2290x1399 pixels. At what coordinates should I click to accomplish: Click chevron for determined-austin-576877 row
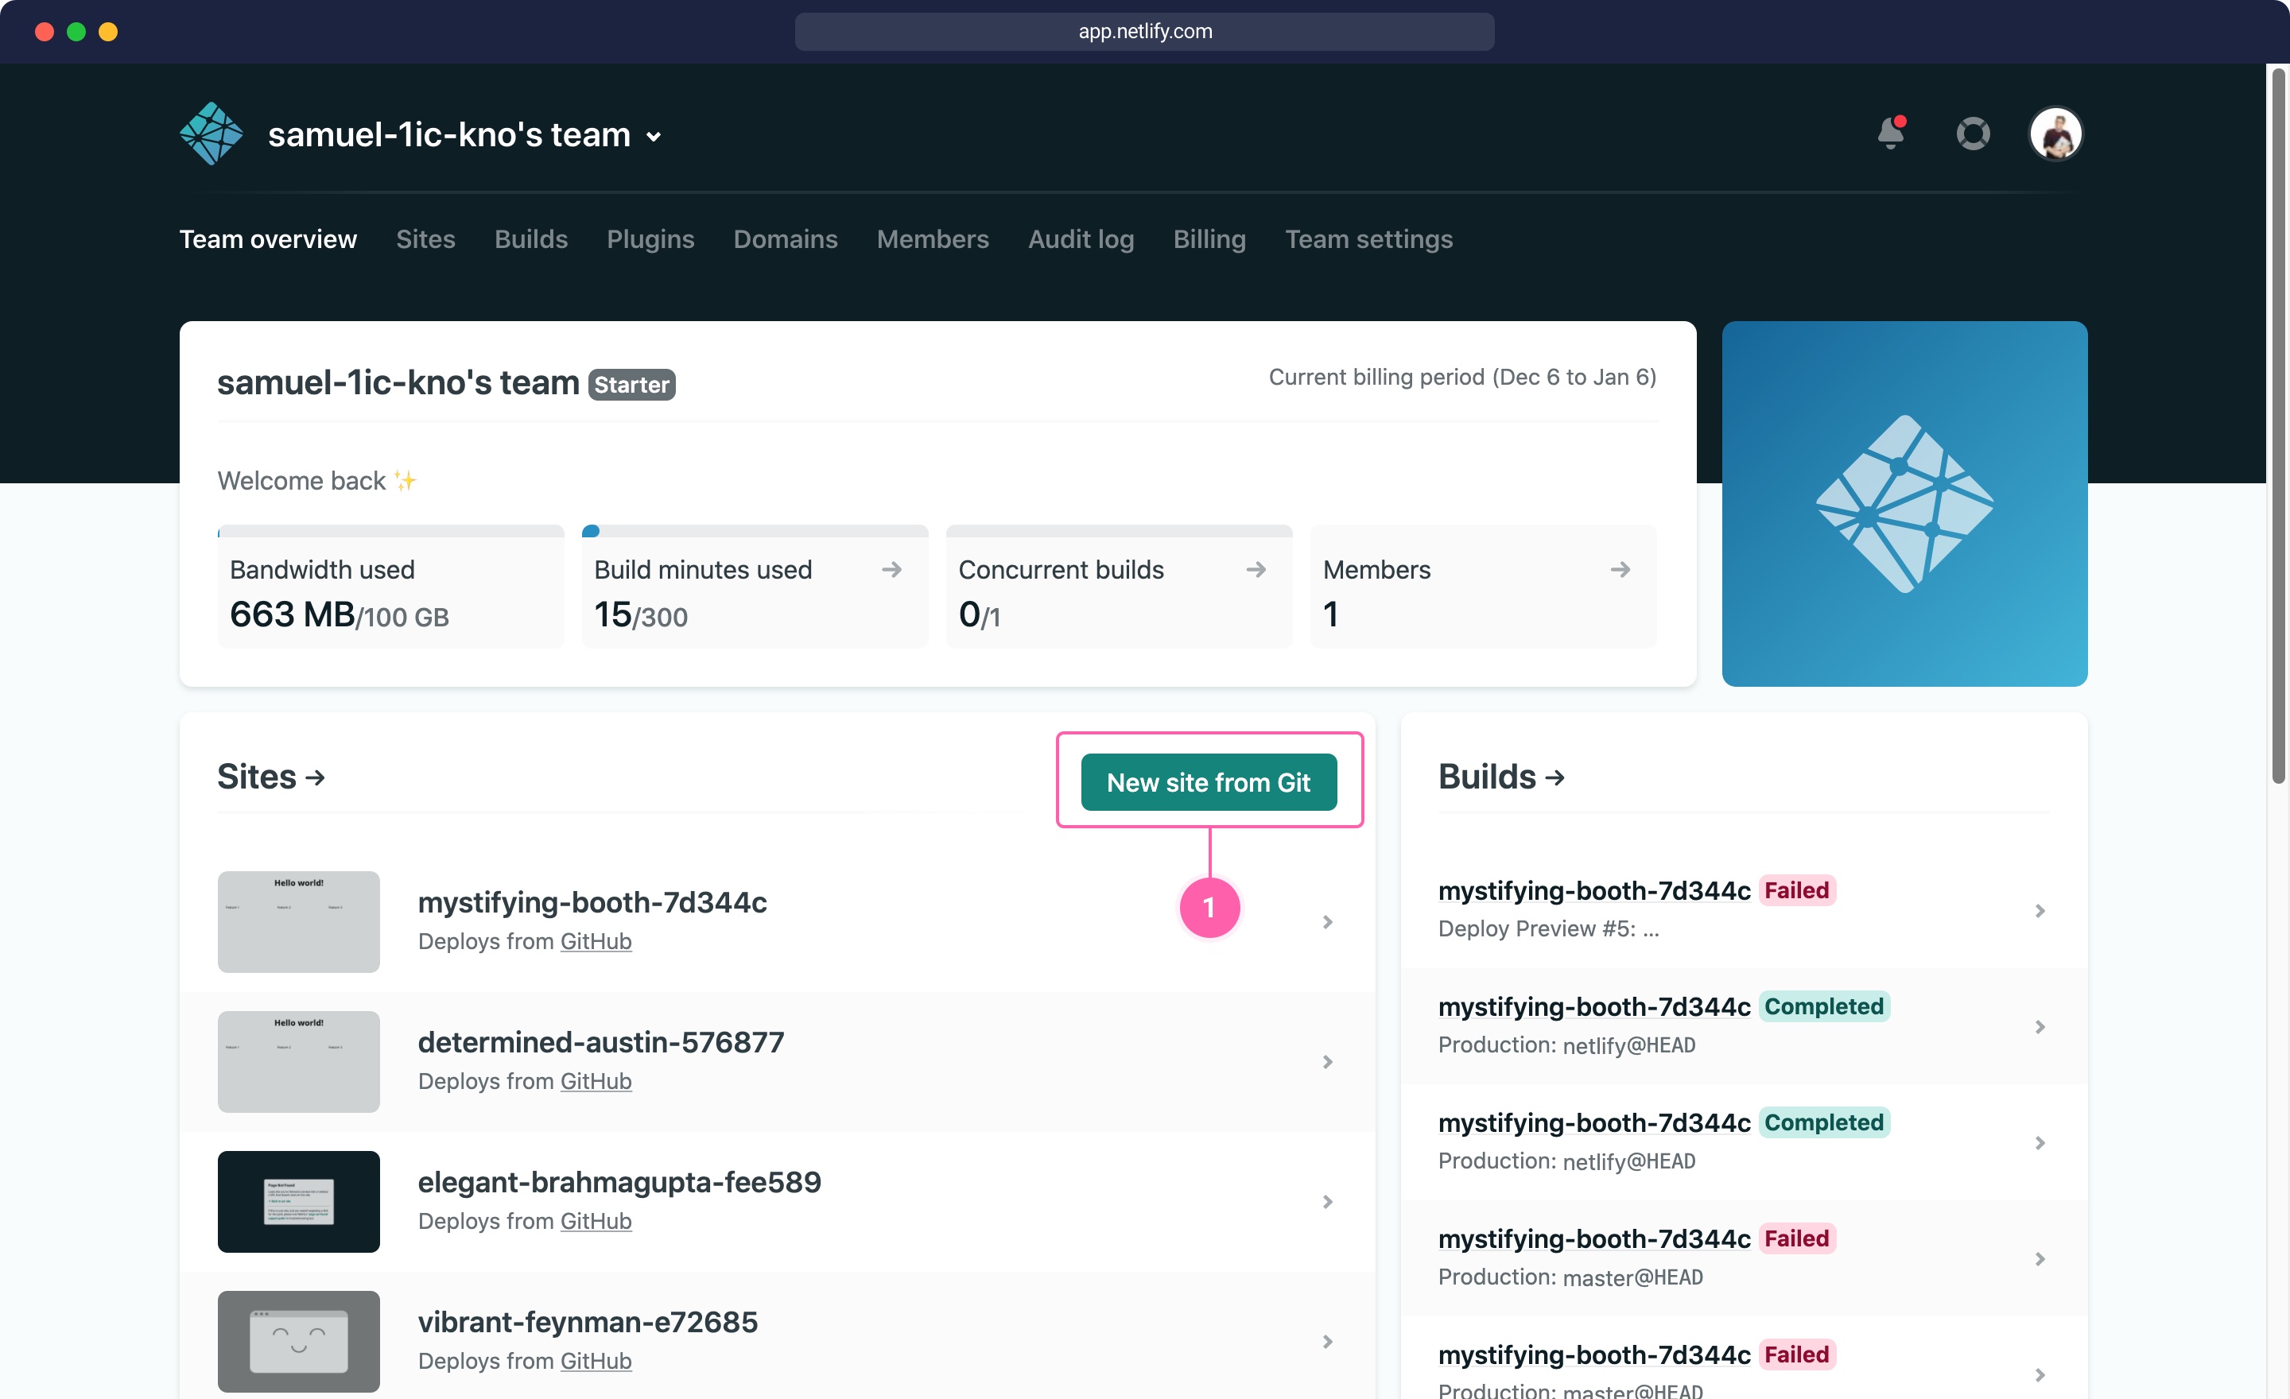pos(1327,1062)
